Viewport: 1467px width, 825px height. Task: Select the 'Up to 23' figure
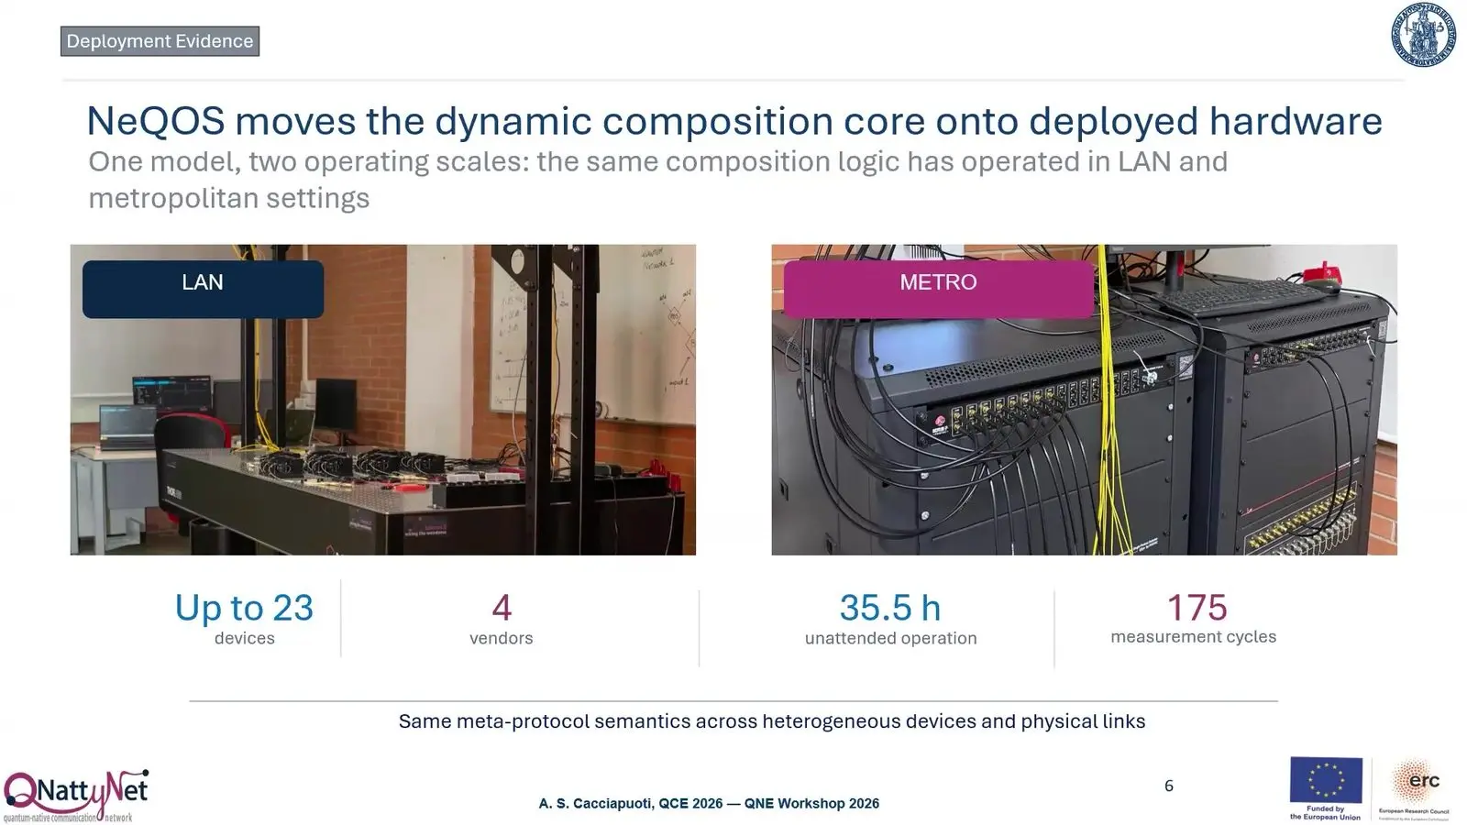(244, 608)
